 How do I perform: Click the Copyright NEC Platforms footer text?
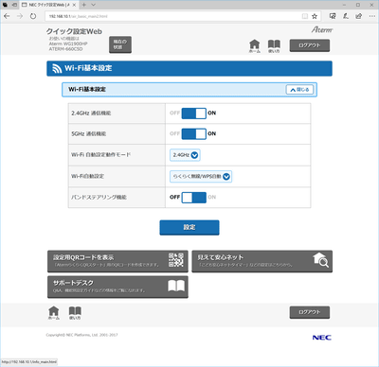click(81, 335)
